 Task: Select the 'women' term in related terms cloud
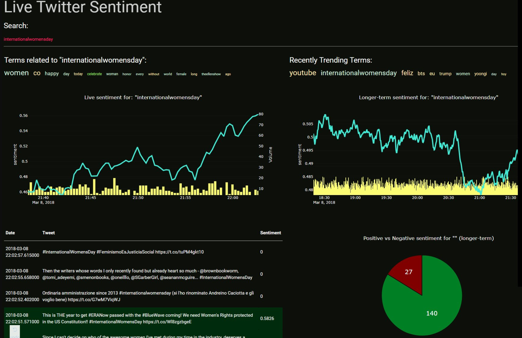(x=16, y=73)
